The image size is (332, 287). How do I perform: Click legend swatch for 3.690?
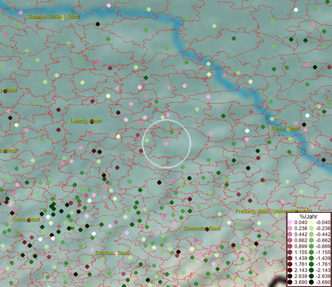290,282
